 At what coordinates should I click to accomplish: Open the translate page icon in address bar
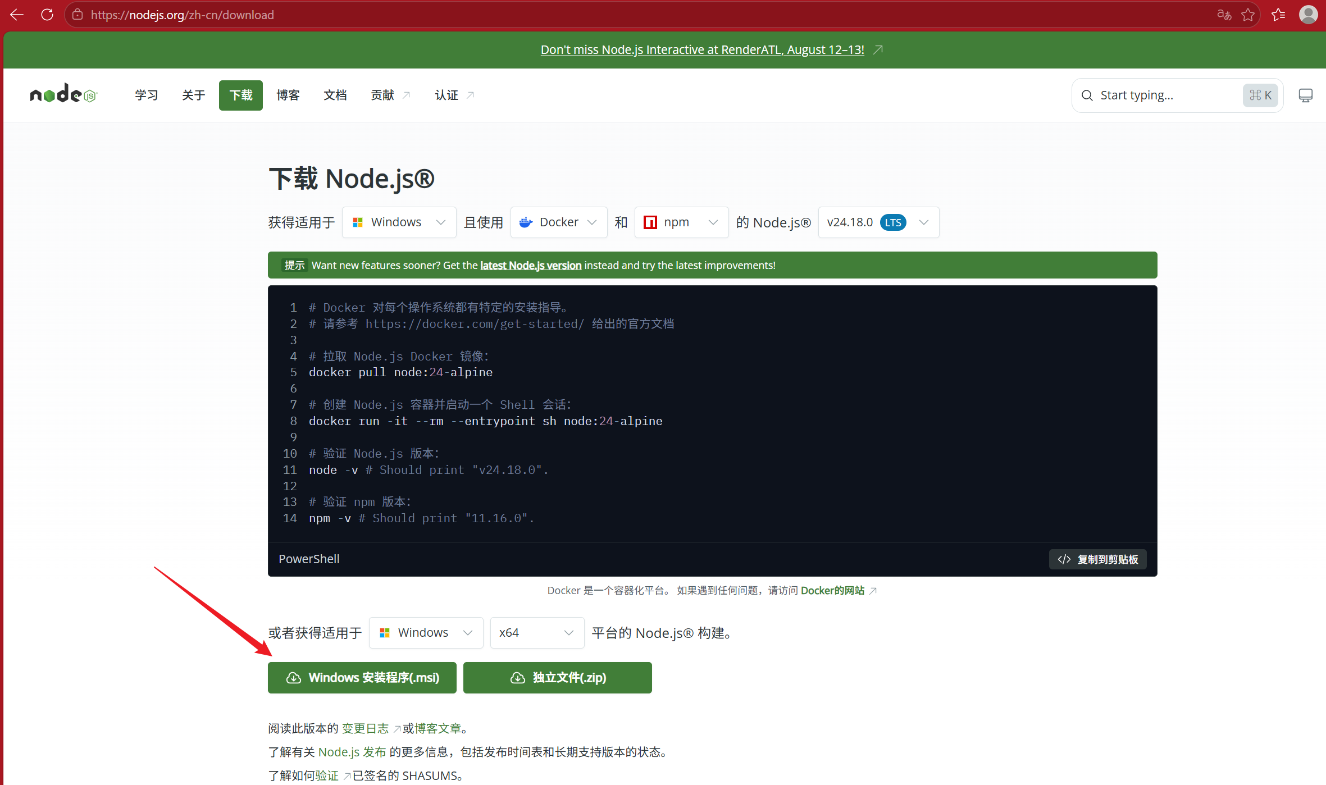[x=1224, y=15]
